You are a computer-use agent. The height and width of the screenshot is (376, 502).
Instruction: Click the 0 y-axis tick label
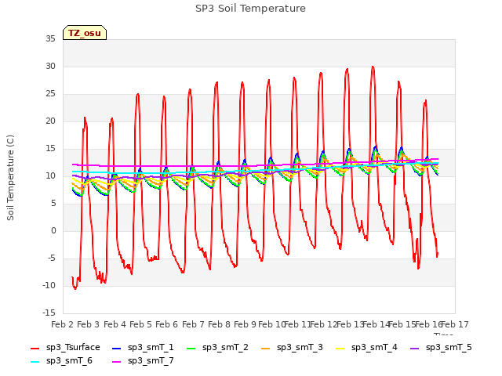[53, 231]
